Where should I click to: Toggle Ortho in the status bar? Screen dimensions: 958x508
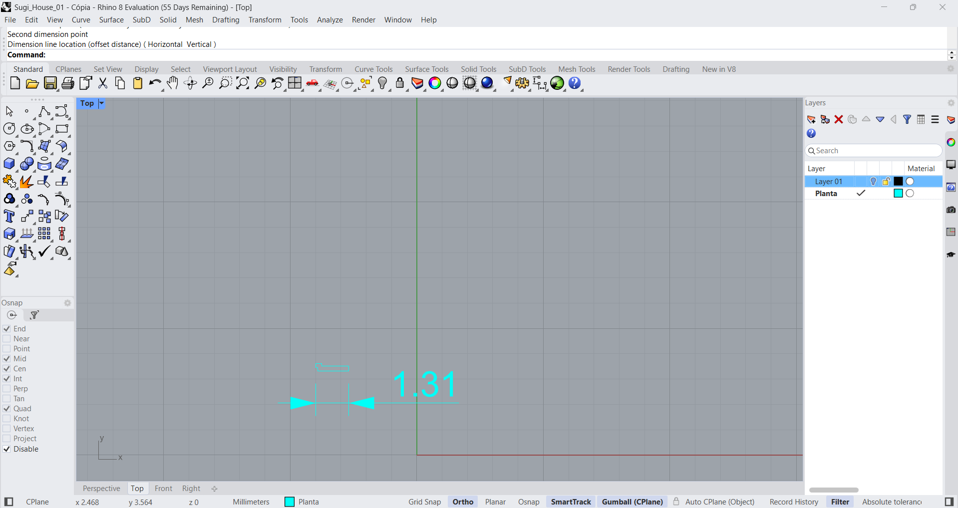click(x=463, y=502)
